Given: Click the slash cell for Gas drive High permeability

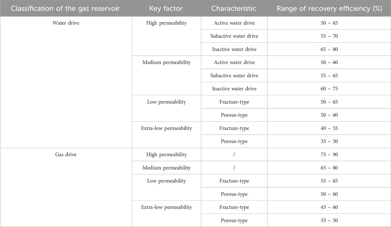Looking at the screenshot, I should coord(234,155).
